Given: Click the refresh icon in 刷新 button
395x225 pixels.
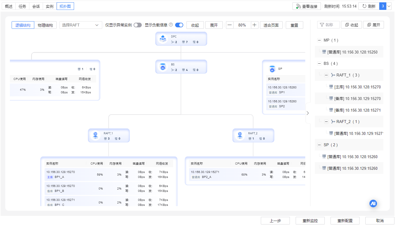Looking at the screenshot, I should [364, 6].
